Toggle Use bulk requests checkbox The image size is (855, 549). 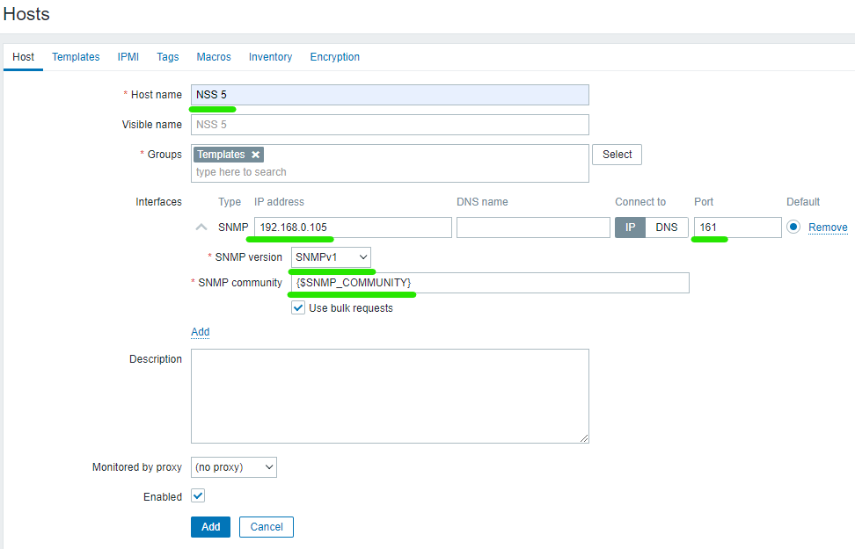tap(298, 308)
